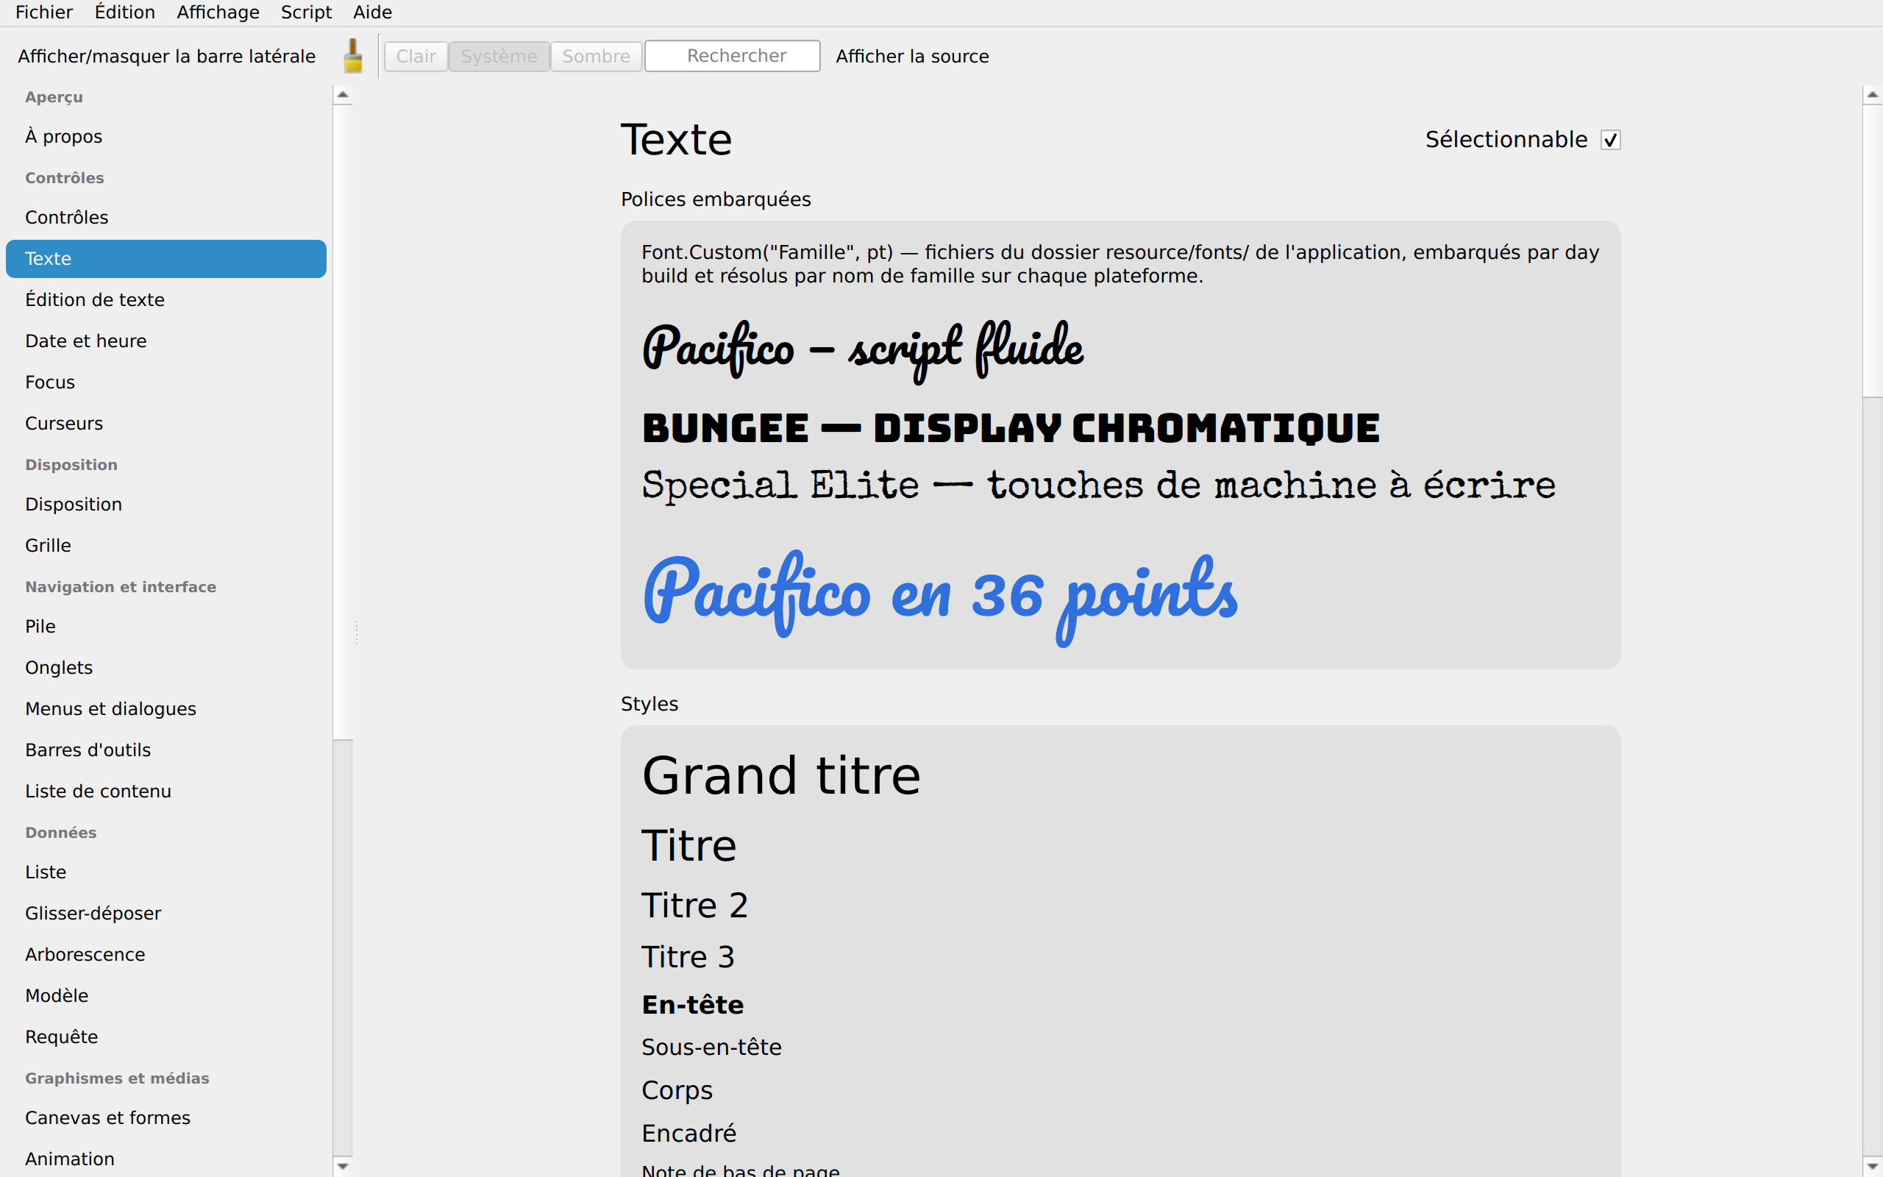Open the Aide menu
Screen dimensions: 1883x1177
pyautogui.click(x=373, y=13)
